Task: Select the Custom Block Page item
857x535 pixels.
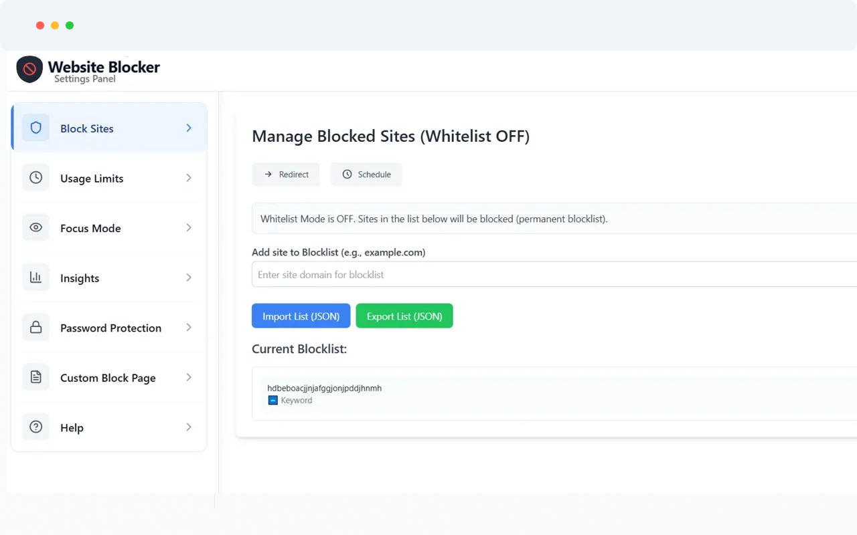Action: [x=108, y=378]
